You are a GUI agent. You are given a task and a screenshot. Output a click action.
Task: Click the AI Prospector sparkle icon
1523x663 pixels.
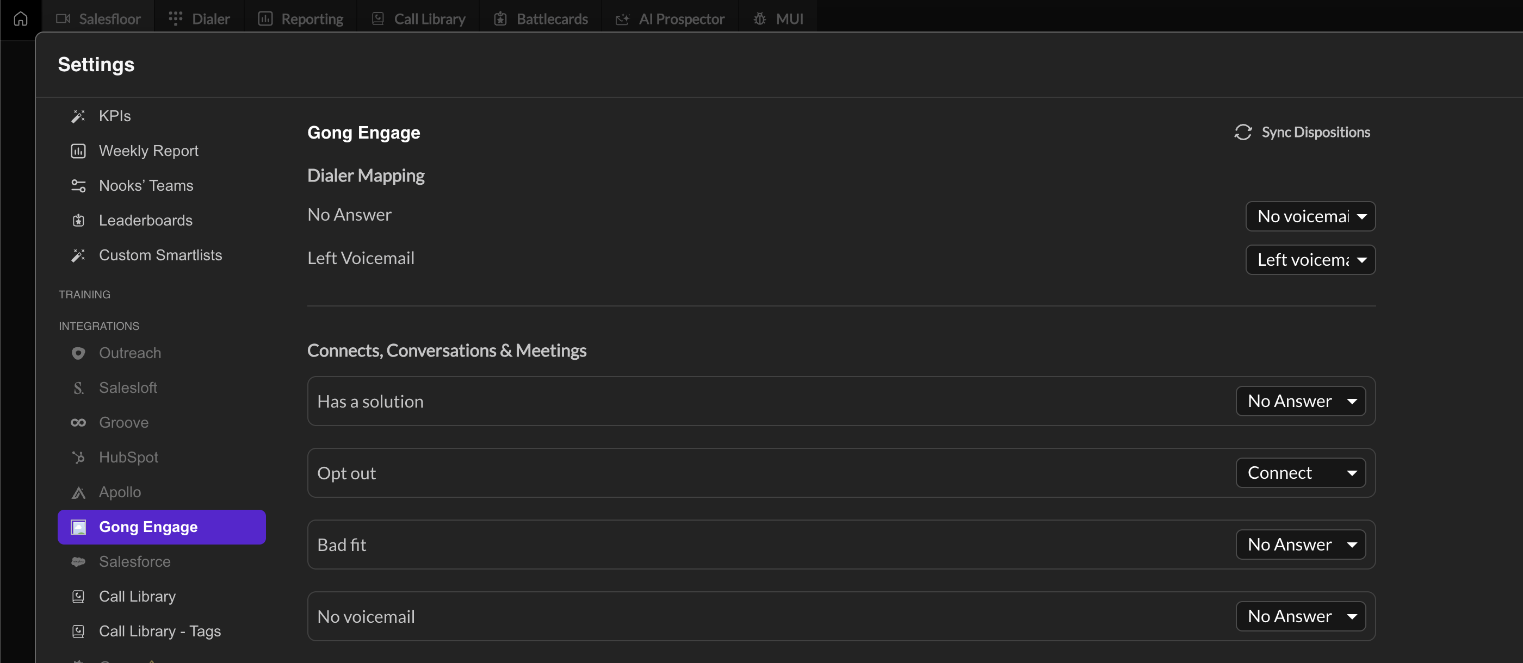(x=623, y=19)
